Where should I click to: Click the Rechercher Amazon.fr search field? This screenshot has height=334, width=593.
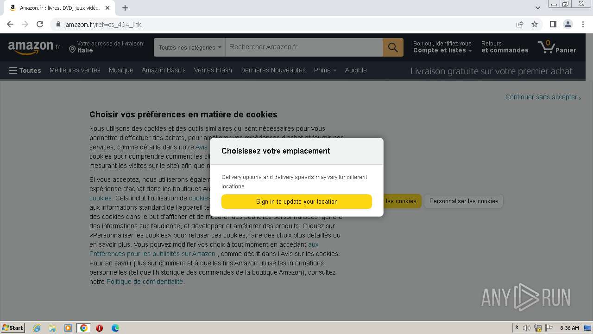pos(304,47)
